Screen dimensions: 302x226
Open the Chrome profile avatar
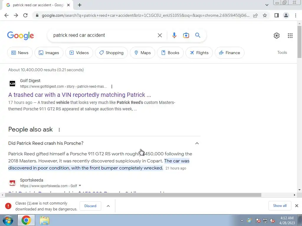(x=286, y=15)
